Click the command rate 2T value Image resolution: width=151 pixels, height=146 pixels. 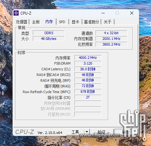pyautogui.click(x=88, y=97)
